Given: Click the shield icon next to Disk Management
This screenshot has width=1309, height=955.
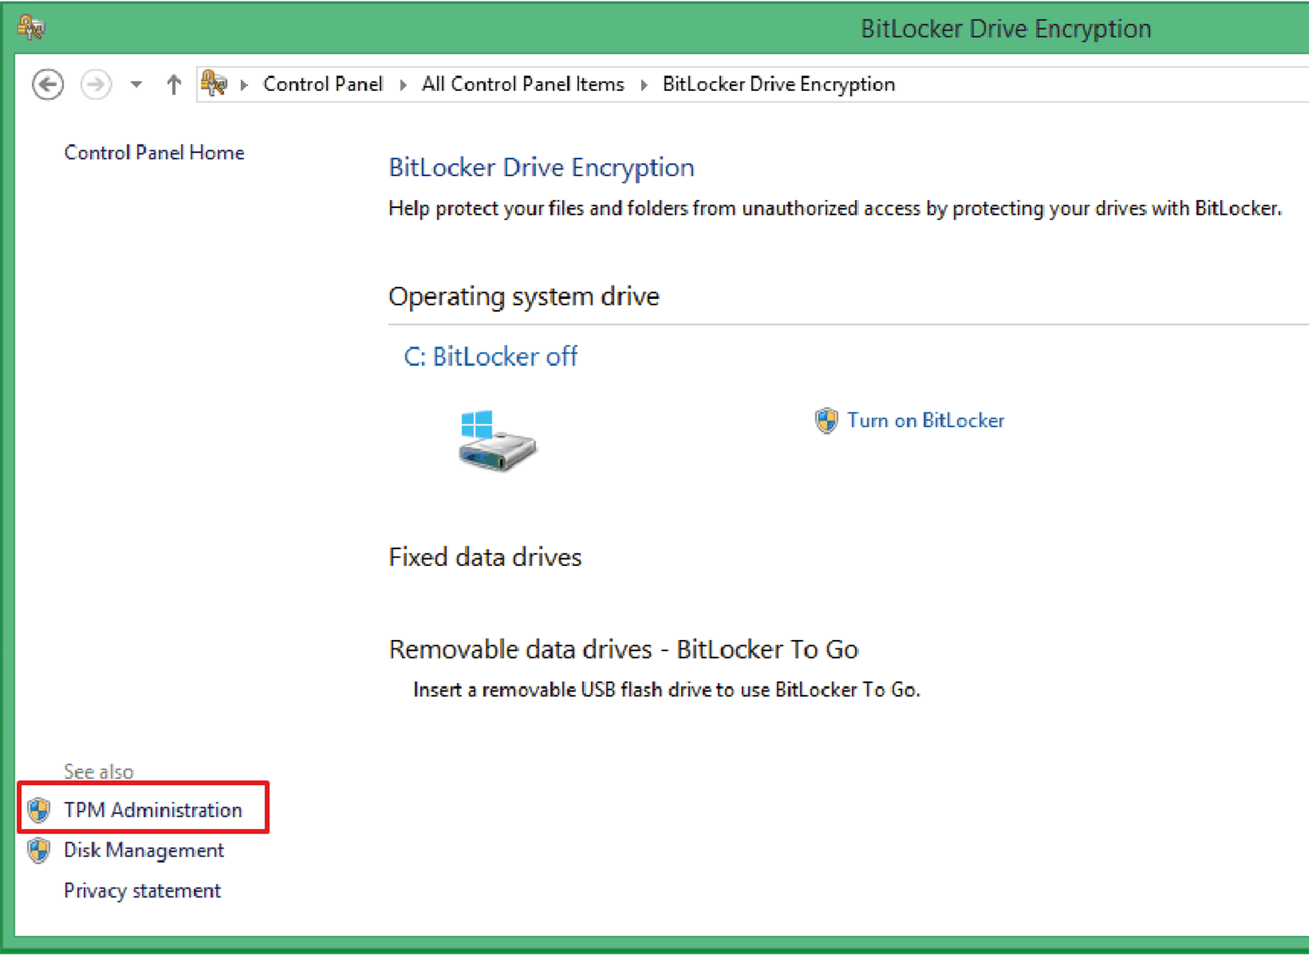Looking at the screenshot, I should click(39, 851).
